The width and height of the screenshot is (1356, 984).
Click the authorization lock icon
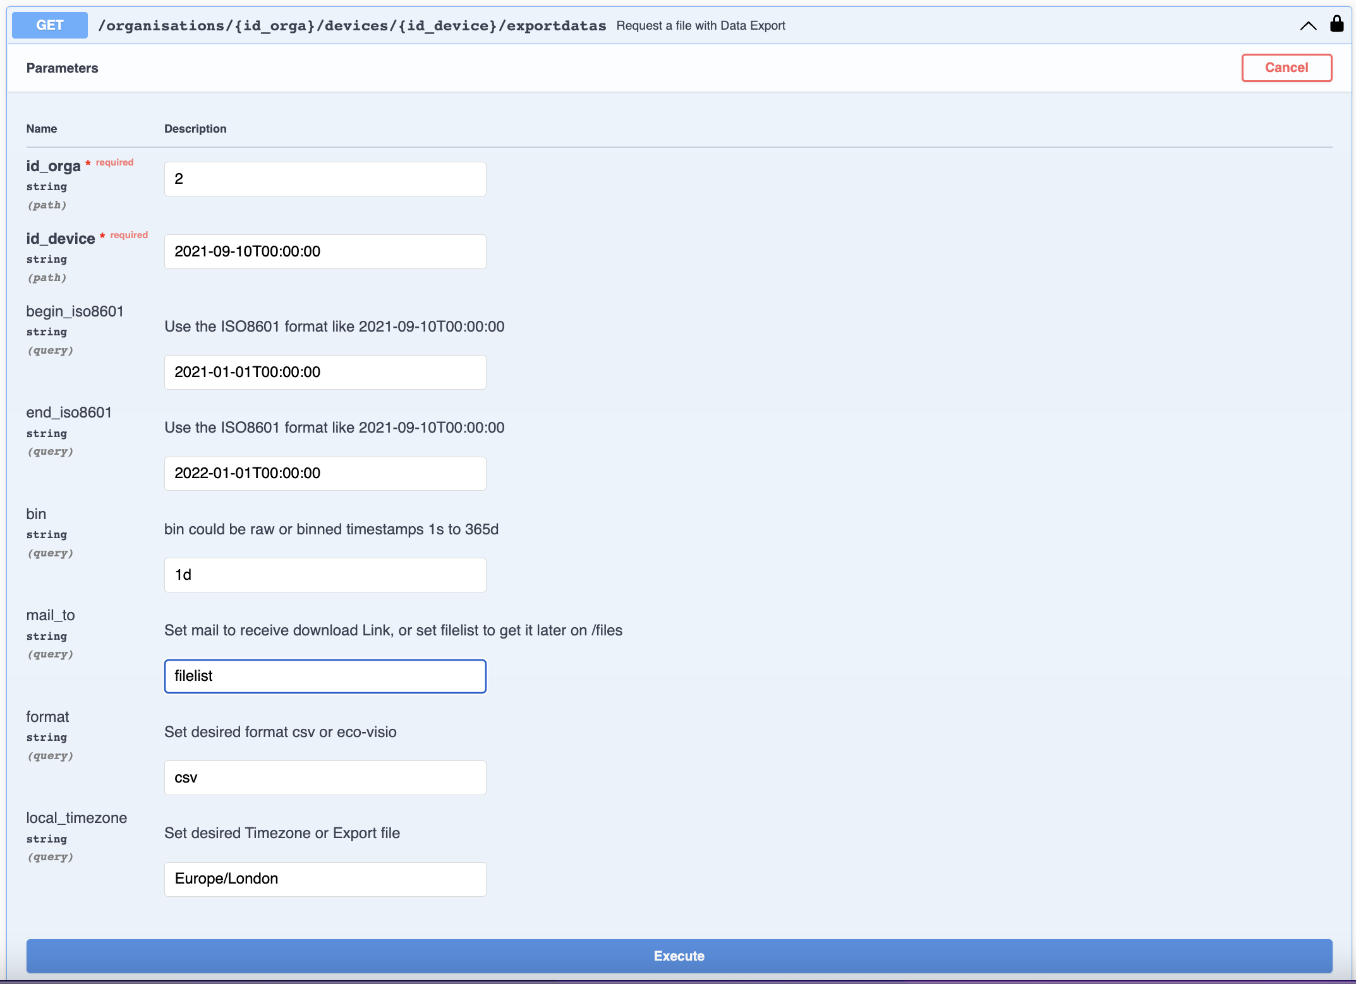click(1336, 25)
